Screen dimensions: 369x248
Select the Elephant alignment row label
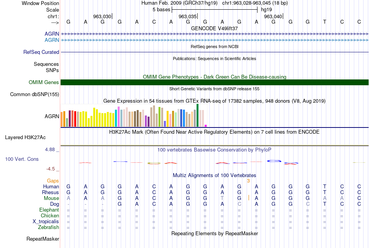coord(49,210)
